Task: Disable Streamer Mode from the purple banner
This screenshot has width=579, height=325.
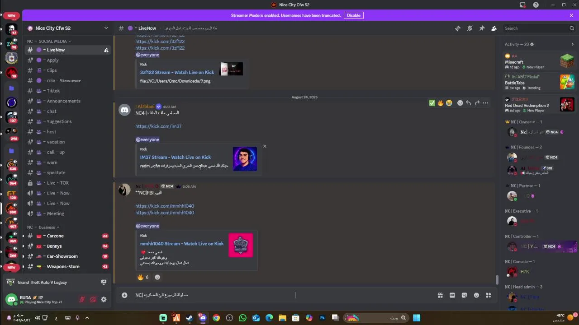Action: click(x=353, y=15)
